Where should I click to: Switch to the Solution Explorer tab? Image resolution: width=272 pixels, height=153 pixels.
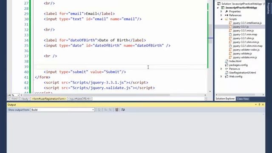[225, 99]
